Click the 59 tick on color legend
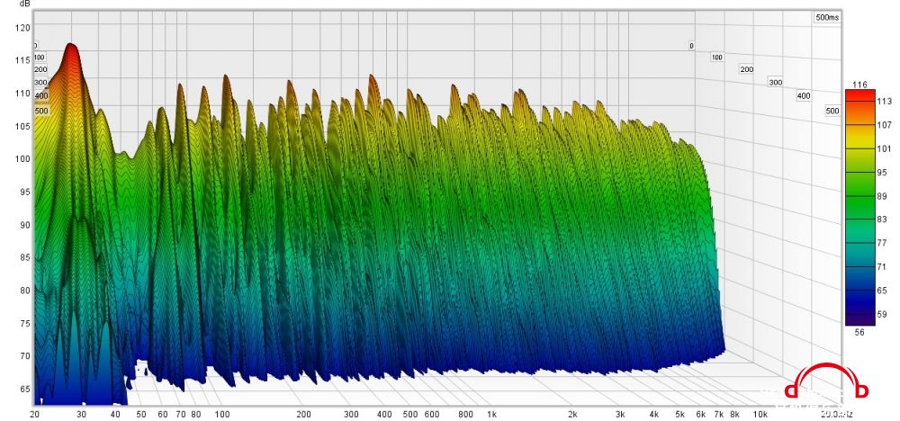 click(882, 314)
